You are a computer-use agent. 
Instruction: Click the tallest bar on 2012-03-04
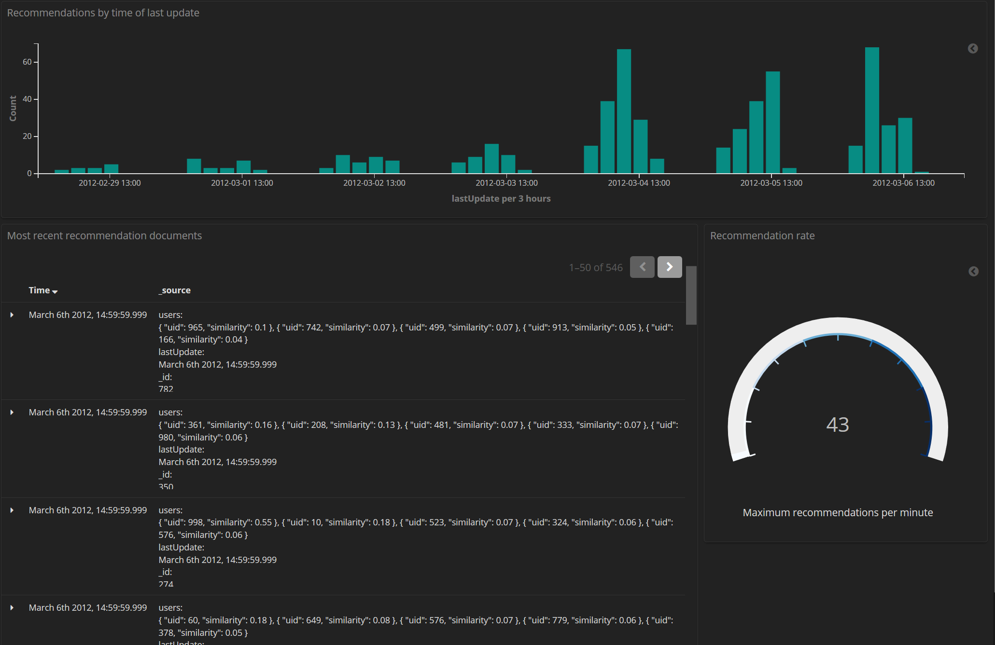tap(624, 111)
